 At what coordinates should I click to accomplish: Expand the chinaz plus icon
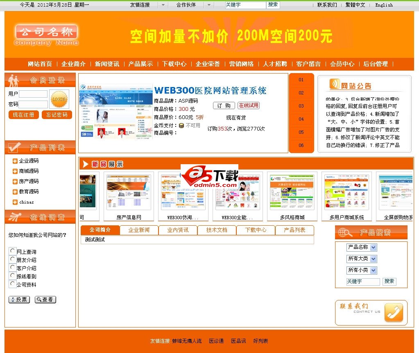tap(15, 202)
